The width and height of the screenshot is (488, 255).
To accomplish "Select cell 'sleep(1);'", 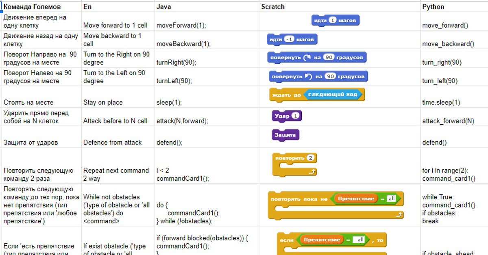I will [207, 97].
